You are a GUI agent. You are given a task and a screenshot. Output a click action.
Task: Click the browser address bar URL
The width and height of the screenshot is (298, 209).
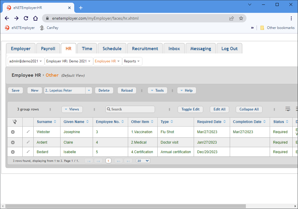(x=95, y=18)
